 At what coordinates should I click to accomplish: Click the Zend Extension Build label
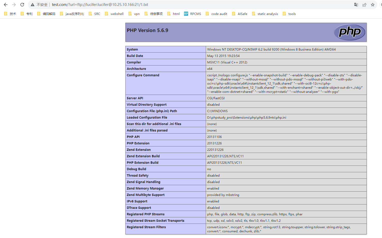click(x=143, y=156)
